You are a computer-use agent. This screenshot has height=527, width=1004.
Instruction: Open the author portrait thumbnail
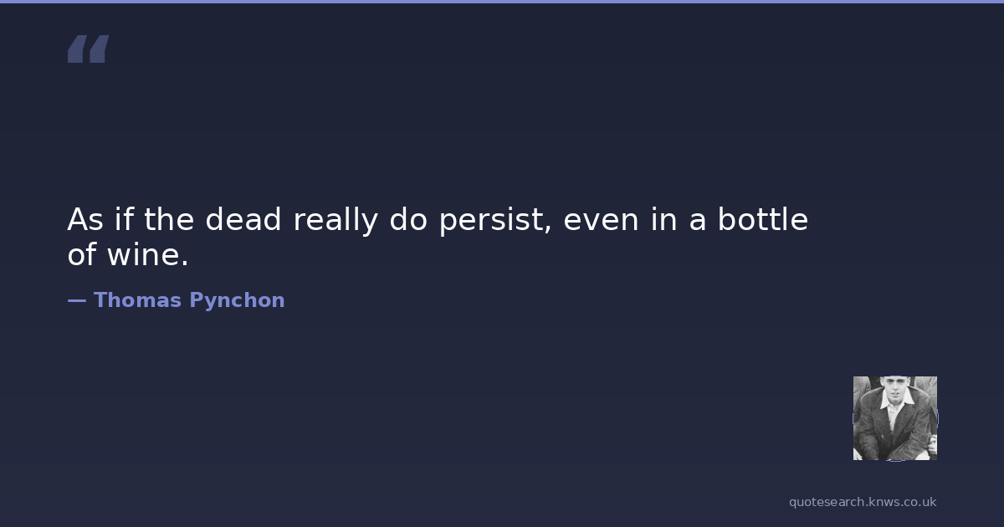pyautogui.click(x=894, y=417)
